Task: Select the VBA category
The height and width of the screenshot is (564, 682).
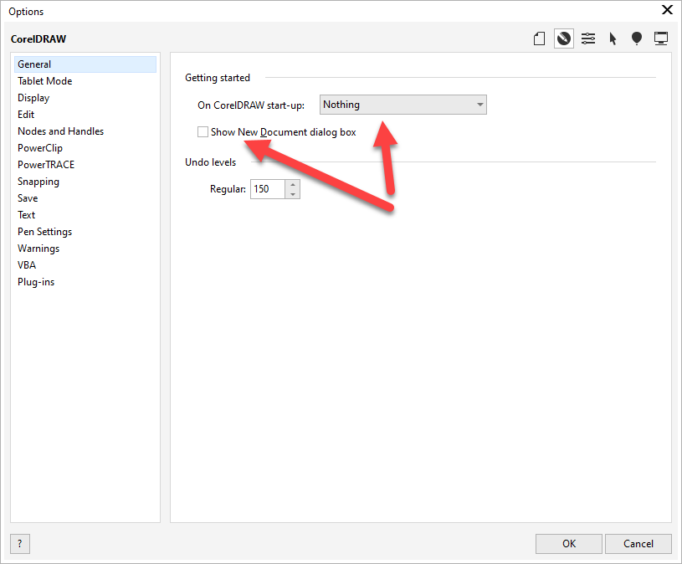Action: pyautogui.click(x=85, y=265)
